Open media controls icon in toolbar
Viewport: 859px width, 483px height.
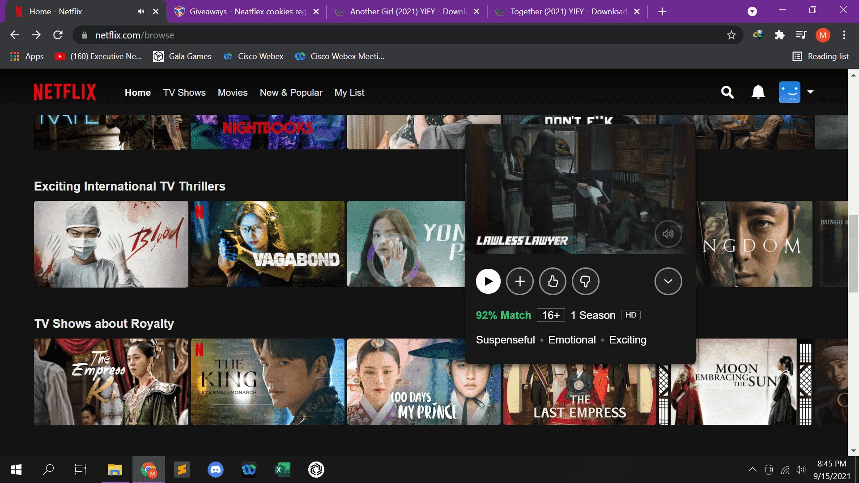[801, 35]
